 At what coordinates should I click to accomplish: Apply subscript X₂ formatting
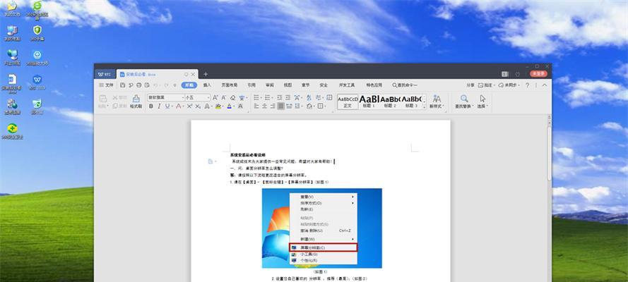(x=198, y=106)
